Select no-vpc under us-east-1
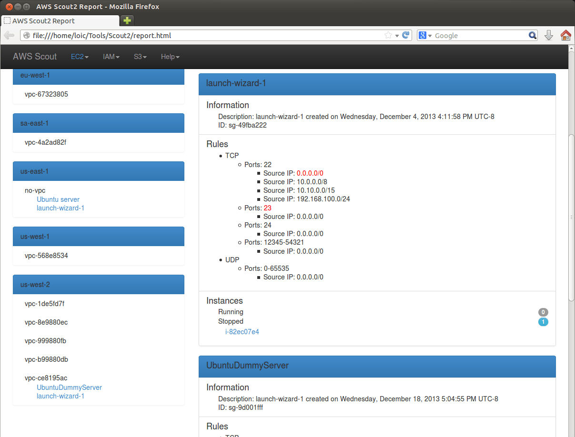The width and height of the screenshot is (575, 437). point(35,190)
